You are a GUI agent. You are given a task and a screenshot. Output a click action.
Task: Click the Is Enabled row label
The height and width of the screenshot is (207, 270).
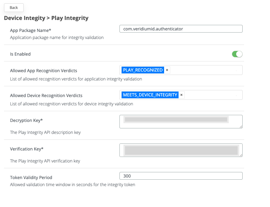(x=20, y=54)
